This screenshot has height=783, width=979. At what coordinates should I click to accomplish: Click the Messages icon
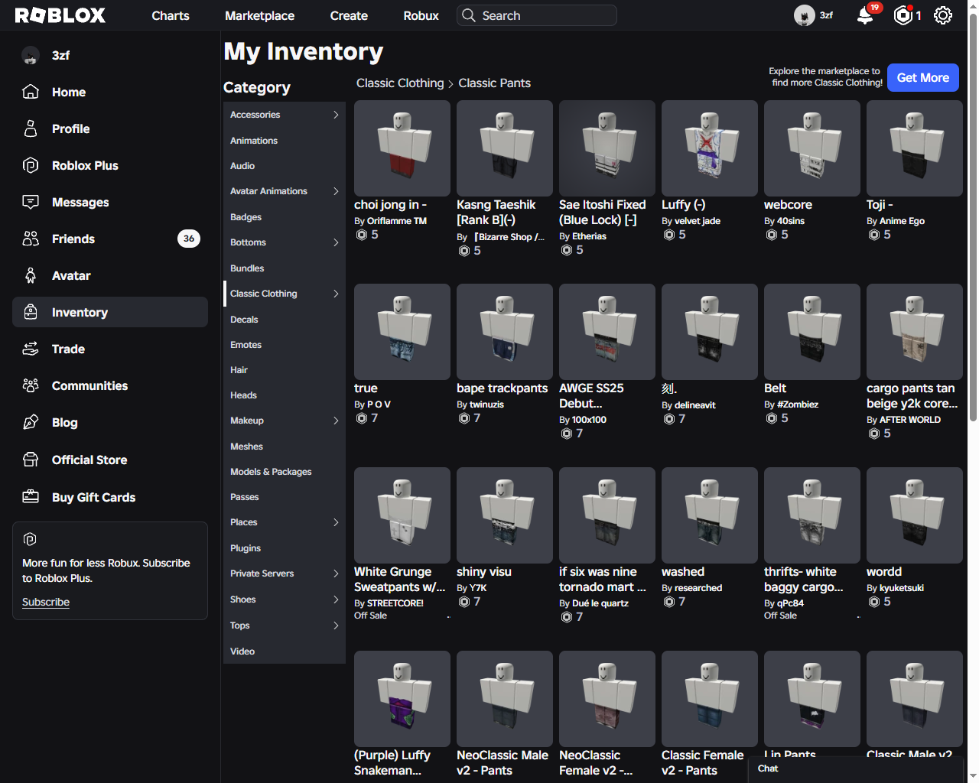click(x=31, y=202)
